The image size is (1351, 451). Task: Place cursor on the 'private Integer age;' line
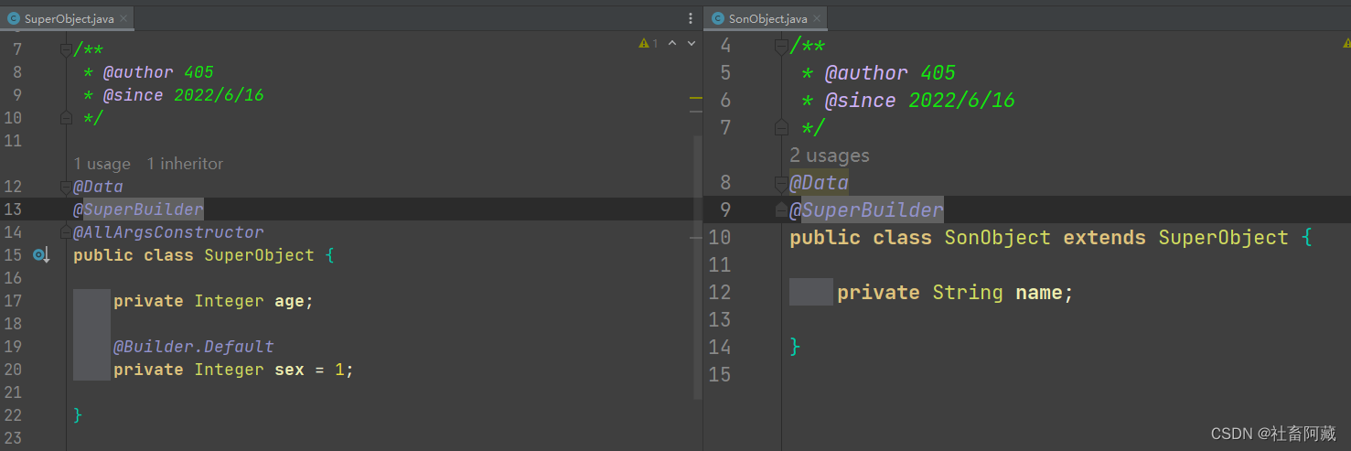coord(212,301)
